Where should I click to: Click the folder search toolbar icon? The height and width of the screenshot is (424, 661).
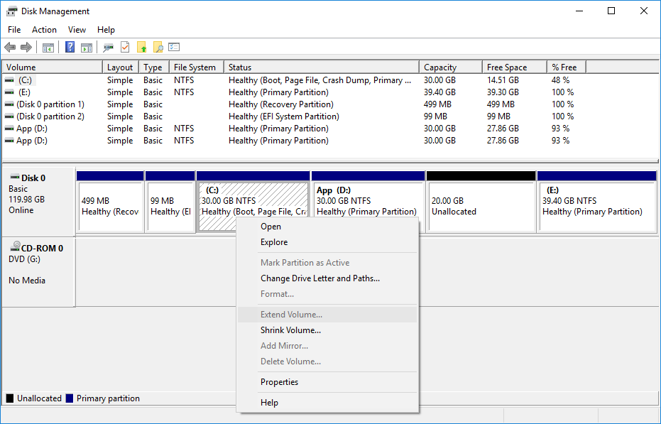pyautogui.click(x=158, y=47)
